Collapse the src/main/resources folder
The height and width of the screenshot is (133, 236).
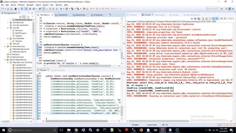coord(5,47)
